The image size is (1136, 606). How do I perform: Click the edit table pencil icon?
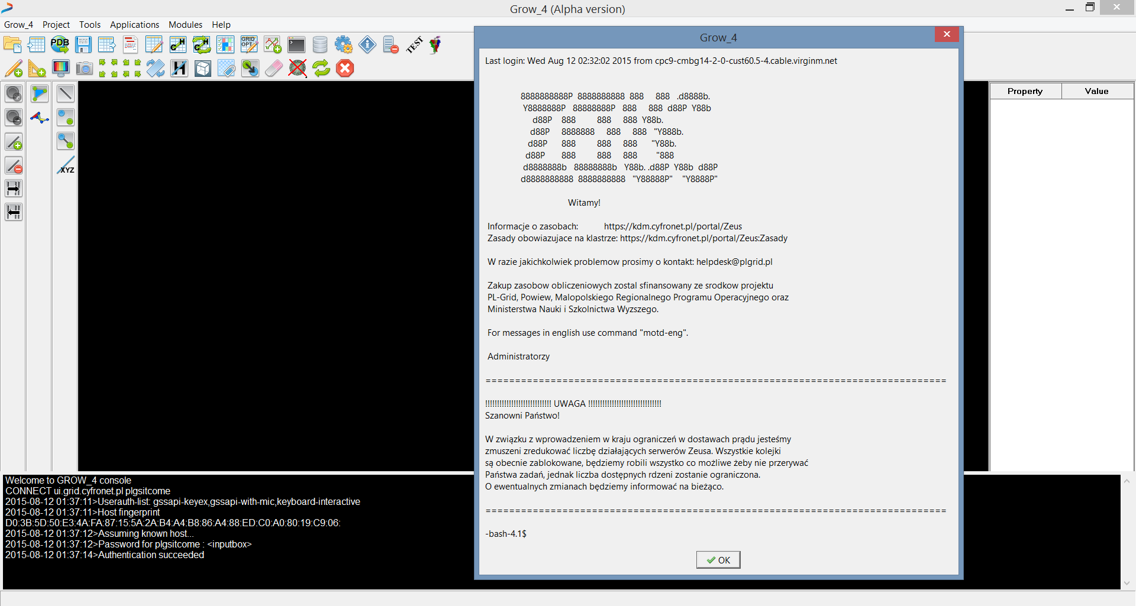[x=154, y=45]
